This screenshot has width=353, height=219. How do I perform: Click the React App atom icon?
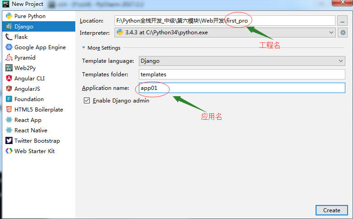coord(9,120)
